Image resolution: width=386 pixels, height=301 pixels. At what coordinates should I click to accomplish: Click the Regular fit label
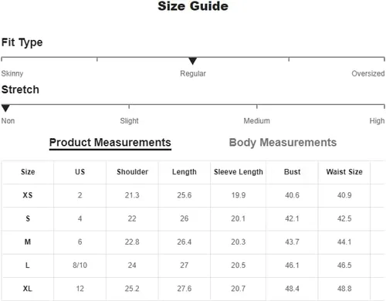[x=193, y=73]
